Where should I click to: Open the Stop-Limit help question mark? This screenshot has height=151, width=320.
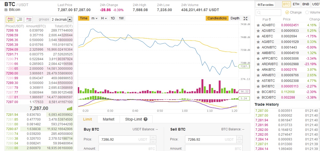coord(145,119)
